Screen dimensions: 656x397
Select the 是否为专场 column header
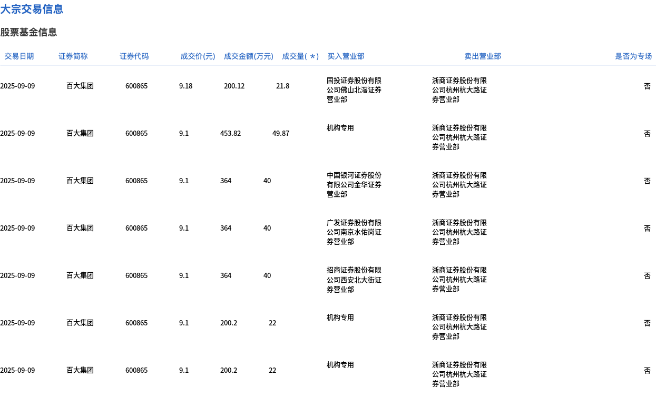[633, 56]
